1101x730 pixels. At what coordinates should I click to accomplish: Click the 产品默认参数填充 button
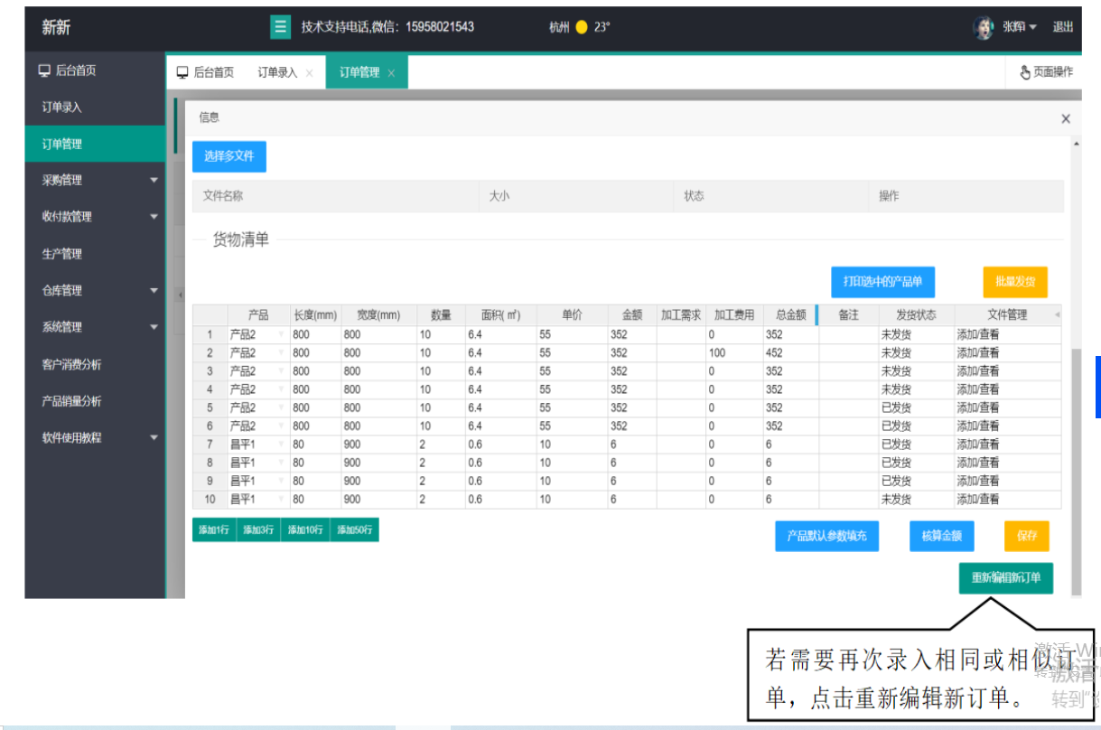(x=826, y=536)
